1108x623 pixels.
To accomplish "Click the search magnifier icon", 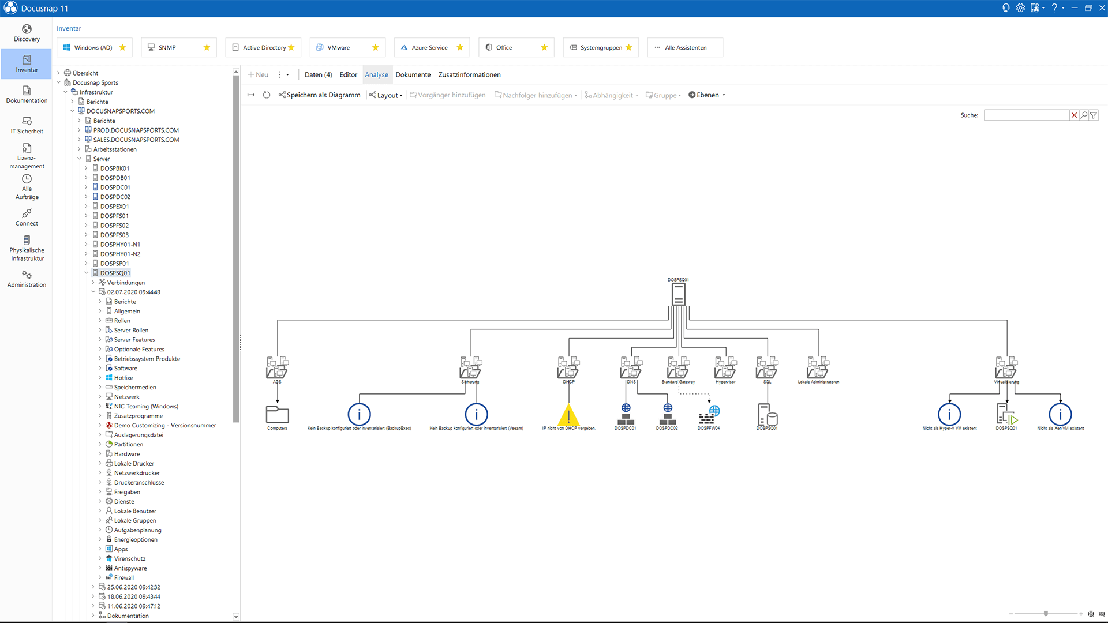I will tap(1084, 115).
